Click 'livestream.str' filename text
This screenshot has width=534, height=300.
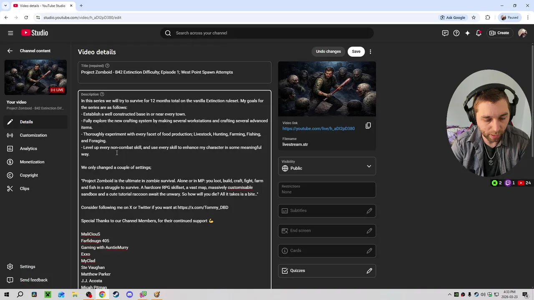295,145
